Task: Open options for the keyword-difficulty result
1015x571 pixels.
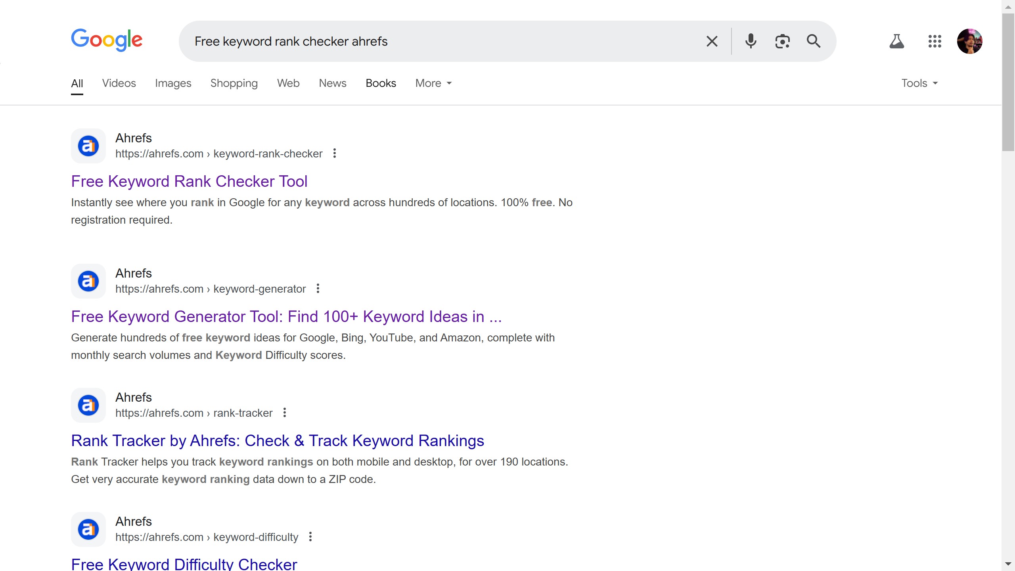Action: tap(310, 537)
